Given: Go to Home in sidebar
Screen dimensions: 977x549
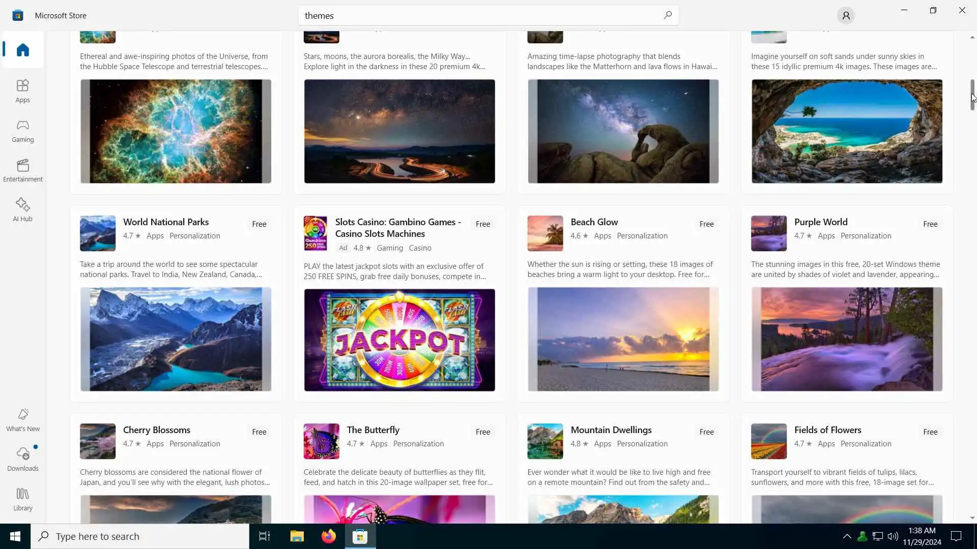Looking at the screenshot, I should click(22, 50).
